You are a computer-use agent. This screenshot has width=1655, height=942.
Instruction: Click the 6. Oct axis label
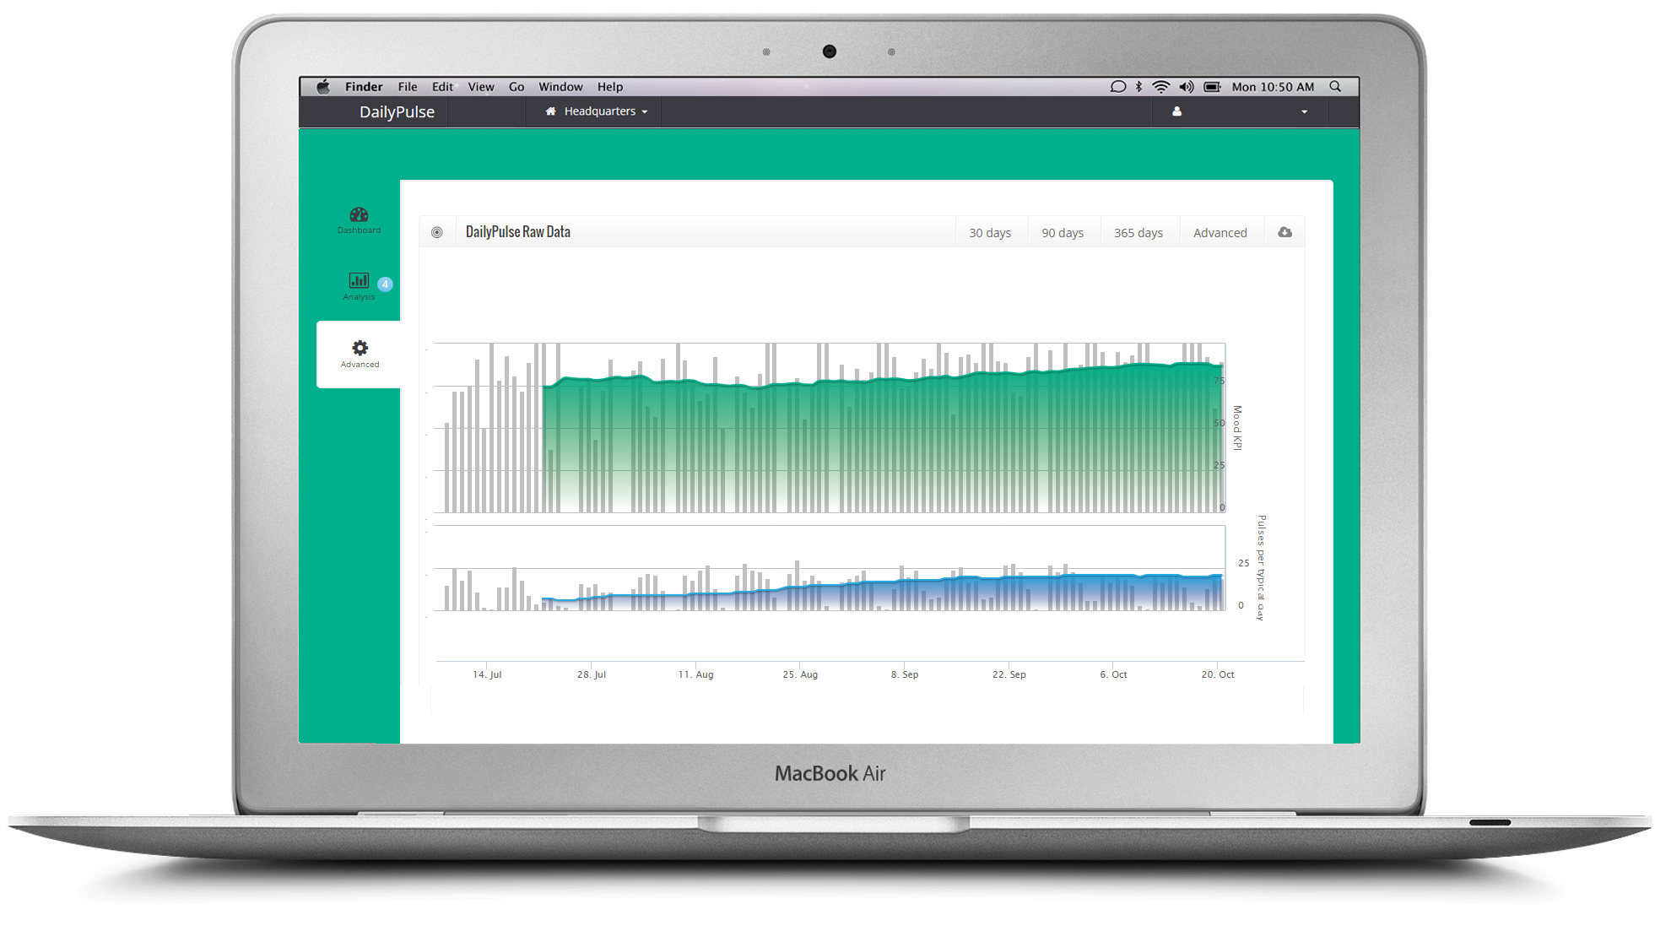[1113, 674]
